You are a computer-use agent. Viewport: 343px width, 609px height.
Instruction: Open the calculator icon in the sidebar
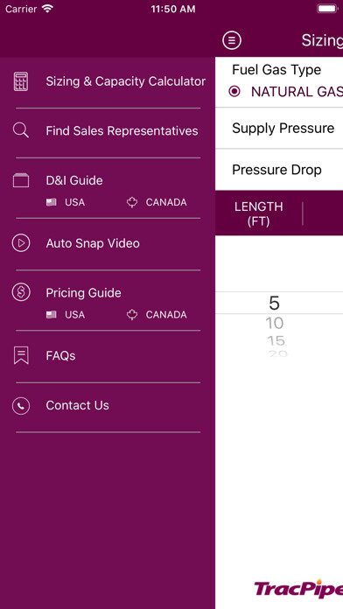pyautogui.click(x=21, y=81)
